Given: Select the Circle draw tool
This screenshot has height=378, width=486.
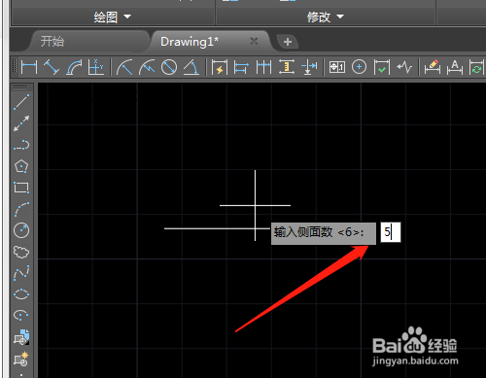Looking at the screenshot, I should click(21, 230).
